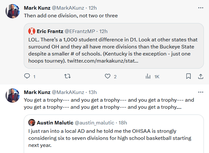Open Eric Frantz's quoted tweet avatar

pos(32,31)
